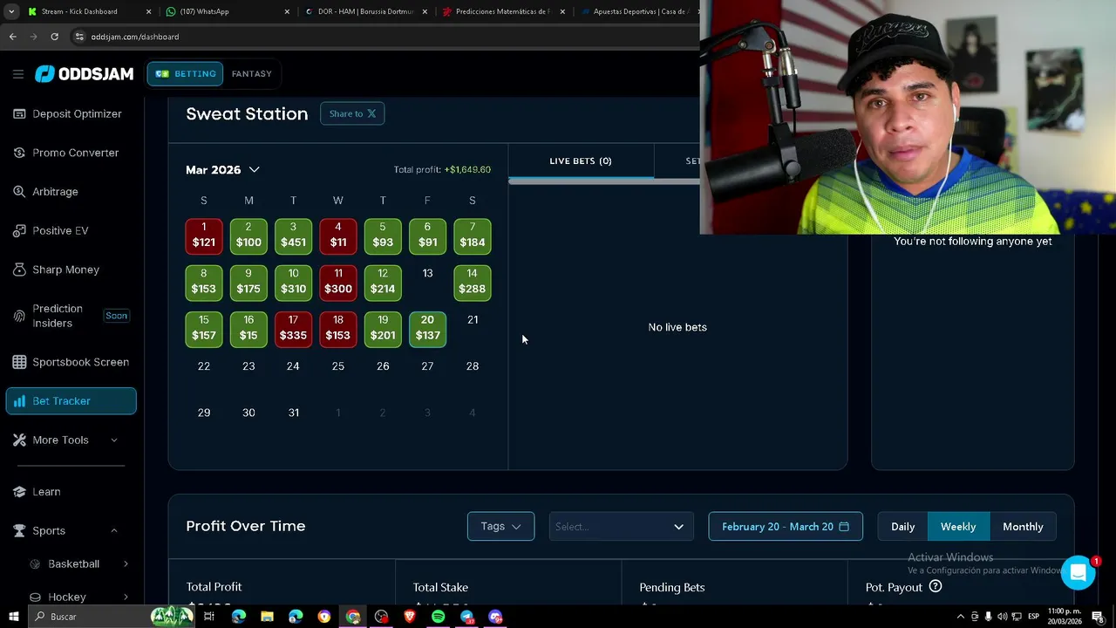Click the Share to X button

coord(352,113)
